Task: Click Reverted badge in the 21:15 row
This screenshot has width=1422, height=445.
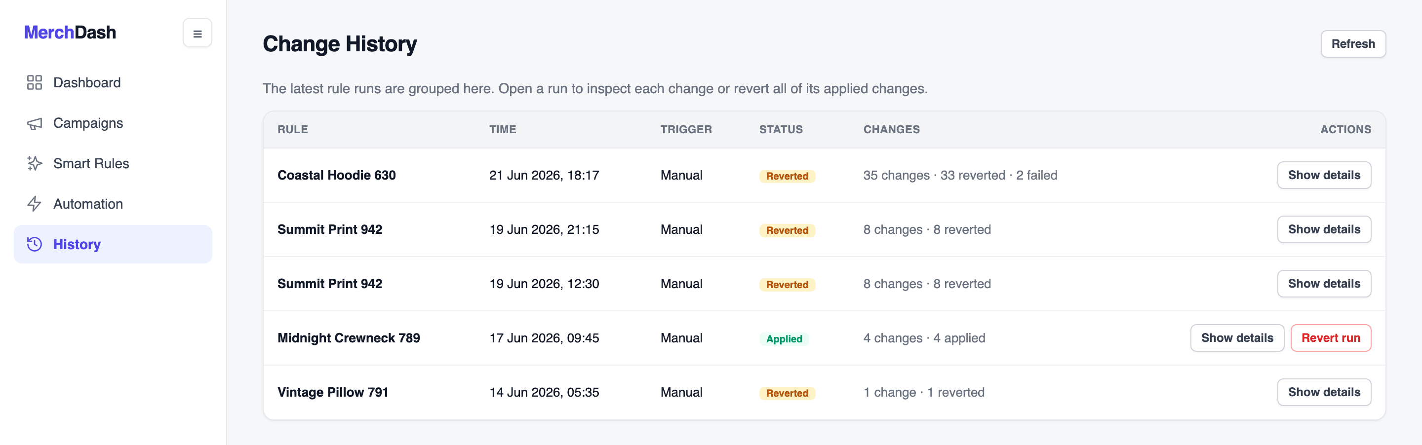Action: [x=787, y=230]
